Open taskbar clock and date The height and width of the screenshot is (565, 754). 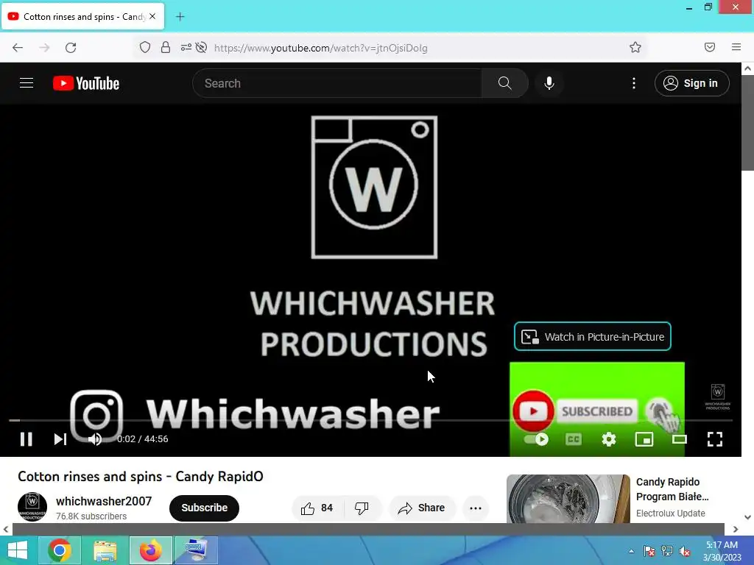coord(722,551)
